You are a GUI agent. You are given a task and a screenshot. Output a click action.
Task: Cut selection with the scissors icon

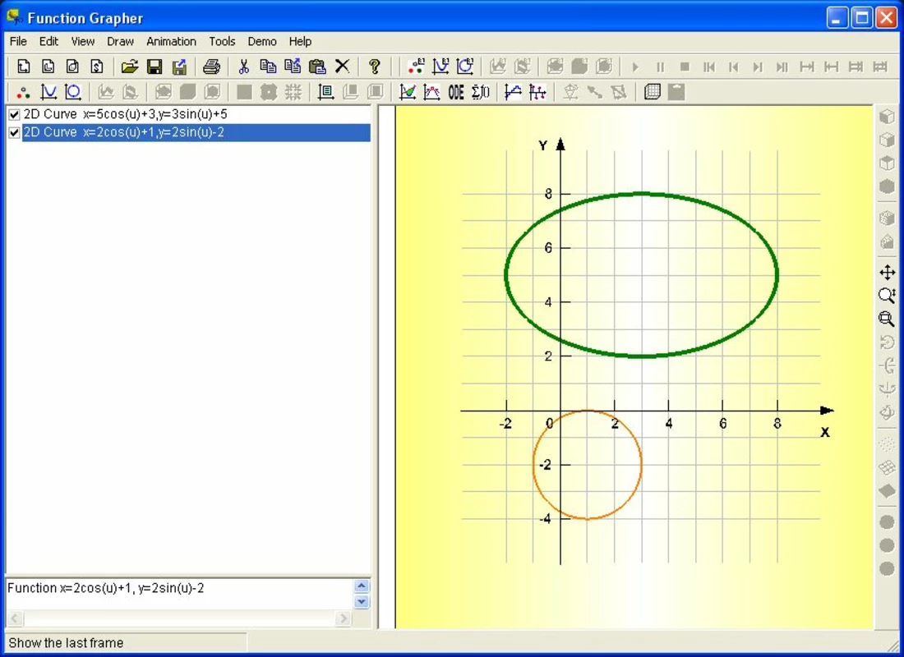[x=244, y=67]
